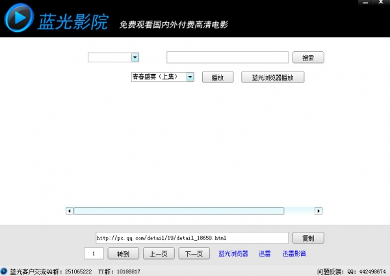This screenshot has width=390, height=276.
Task: Close the 蓝光影院 window
Action: [x=381, y=2]
